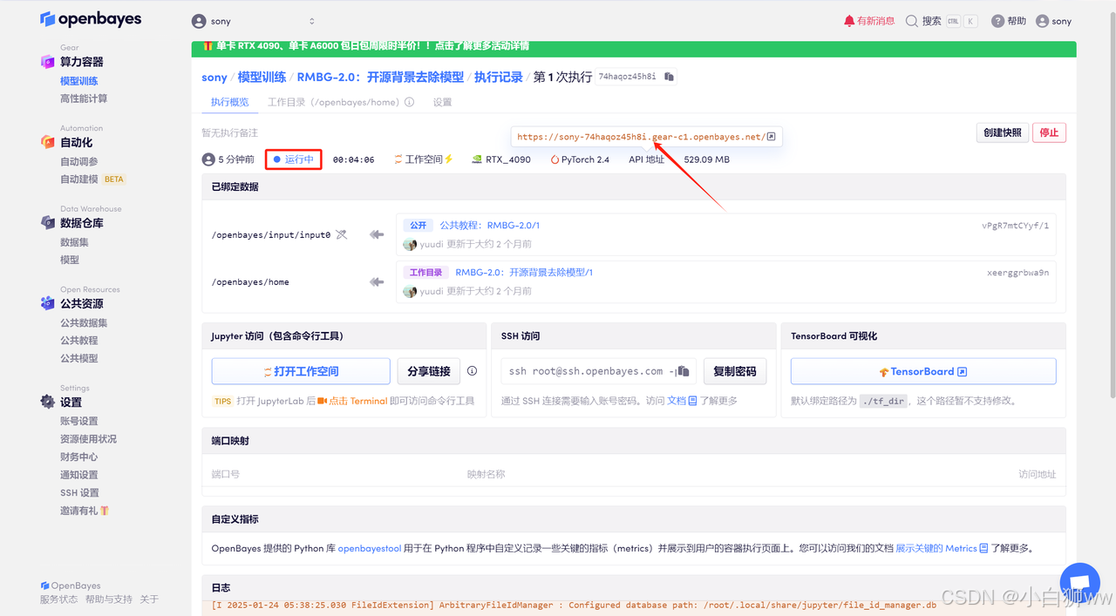1116x616 pixels.
Task: Click the video icon before 点击 Terminal
Action: (x=323, y=401)
